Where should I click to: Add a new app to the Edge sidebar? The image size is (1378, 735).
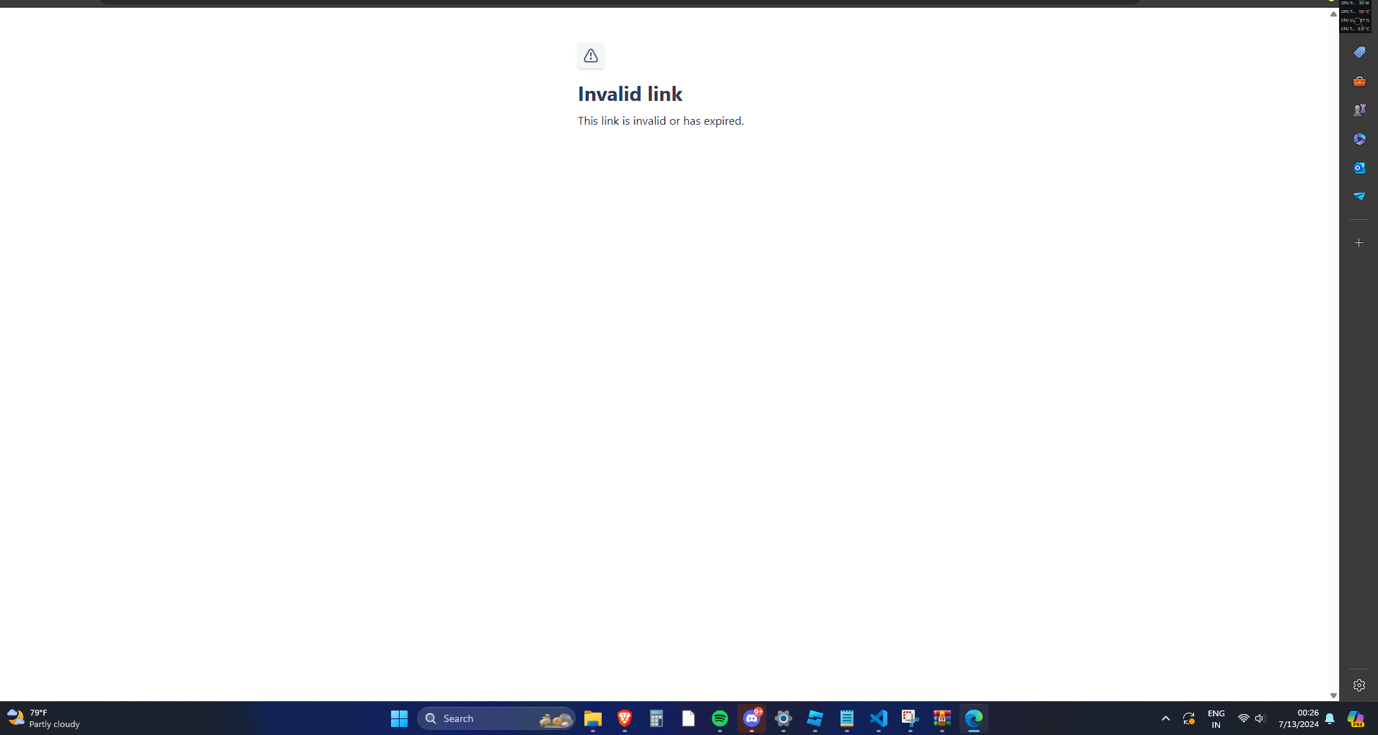click(x=1359, y=243)
